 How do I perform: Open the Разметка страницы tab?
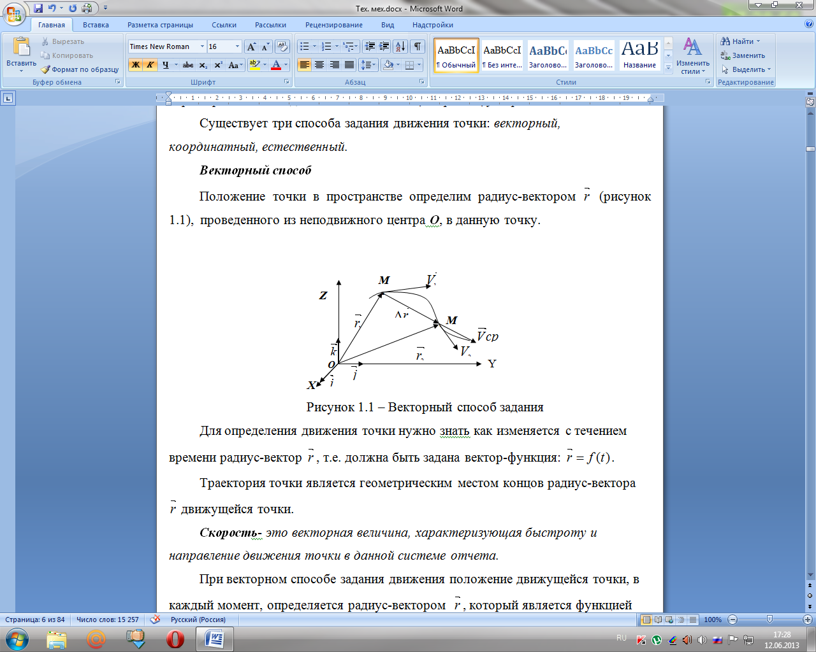pos(160,25)
